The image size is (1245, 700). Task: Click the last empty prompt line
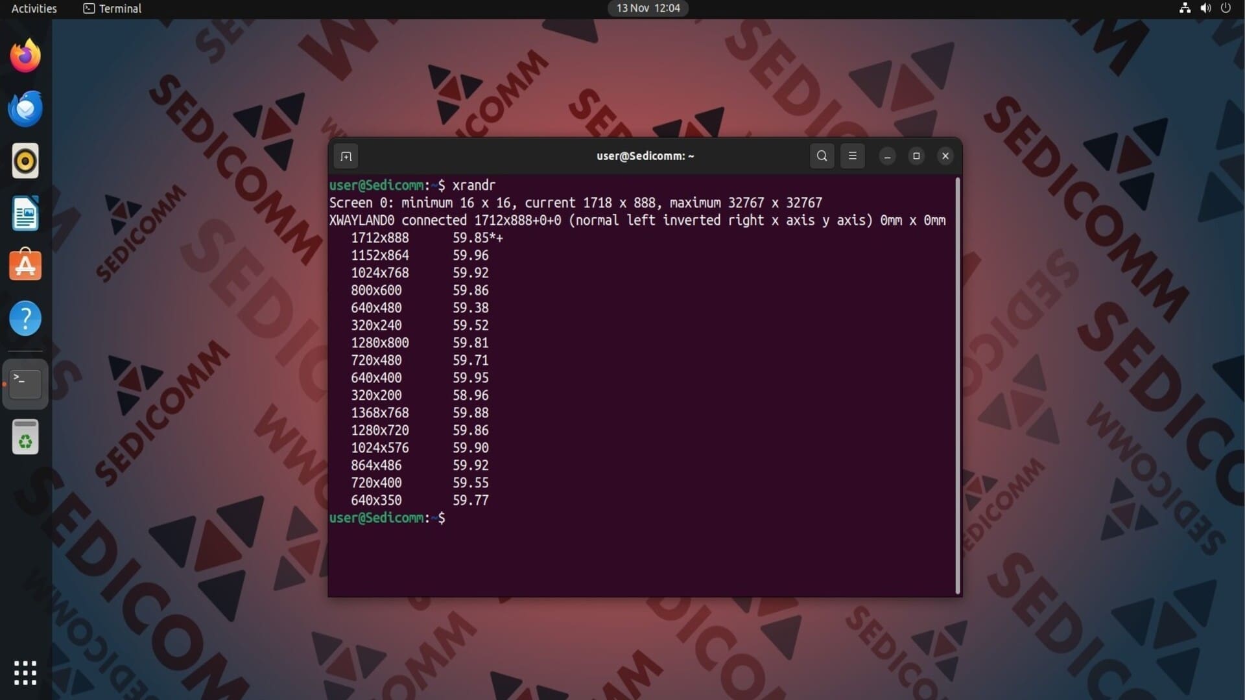pos(387,518)
